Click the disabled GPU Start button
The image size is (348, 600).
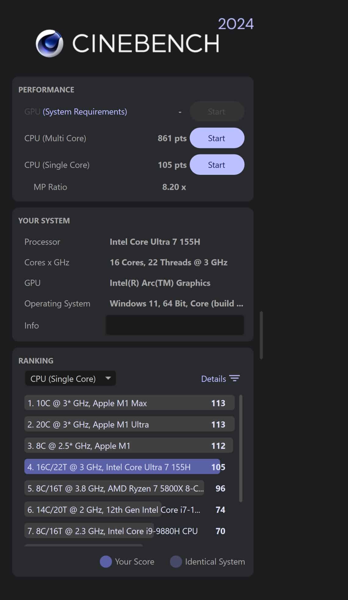pyautogui.click(x=217, y=112)
